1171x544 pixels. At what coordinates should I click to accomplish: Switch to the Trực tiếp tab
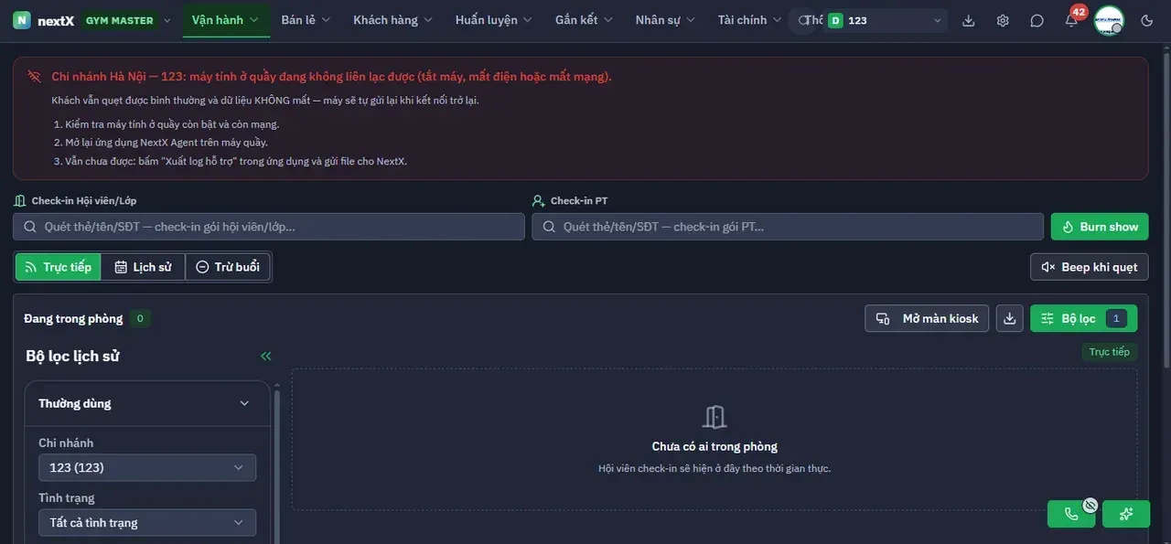pos(59,267)
